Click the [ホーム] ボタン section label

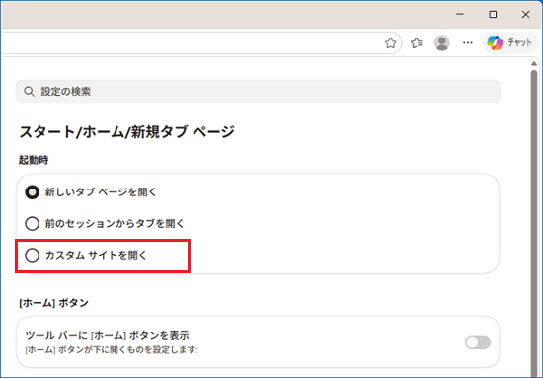point(53,303)
